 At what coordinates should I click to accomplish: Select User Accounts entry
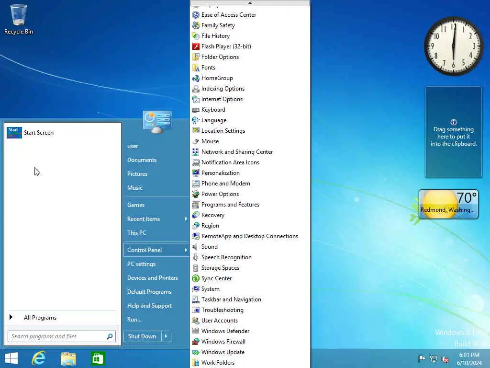click(219, 321)
